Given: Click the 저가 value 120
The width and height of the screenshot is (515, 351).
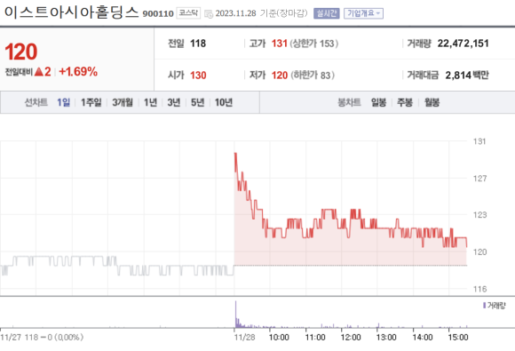Looking at the screenshot, I should point(280,76).
